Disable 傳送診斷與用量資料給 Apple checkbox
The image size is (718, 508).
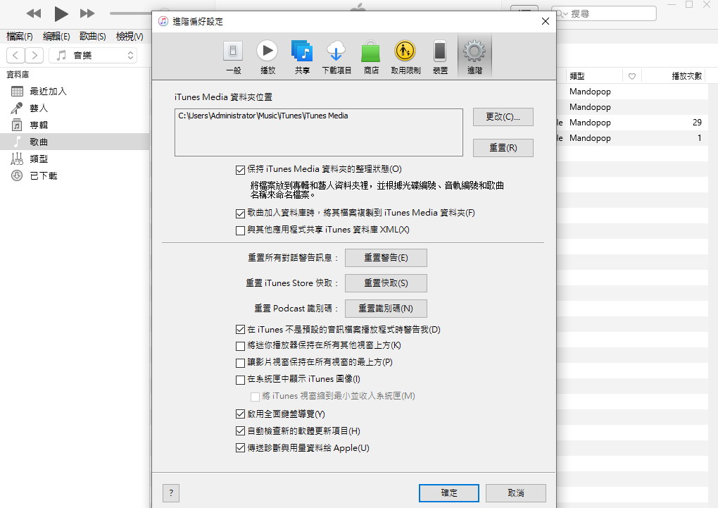coord(241,448)
